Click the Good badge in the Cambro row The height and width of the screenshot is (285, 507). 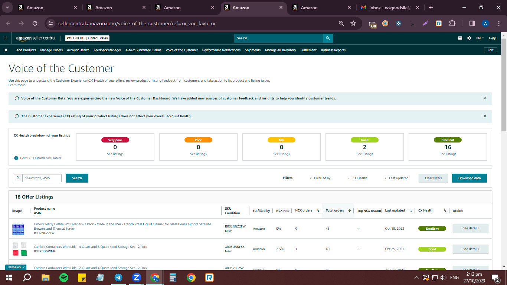tap(432, 249)
